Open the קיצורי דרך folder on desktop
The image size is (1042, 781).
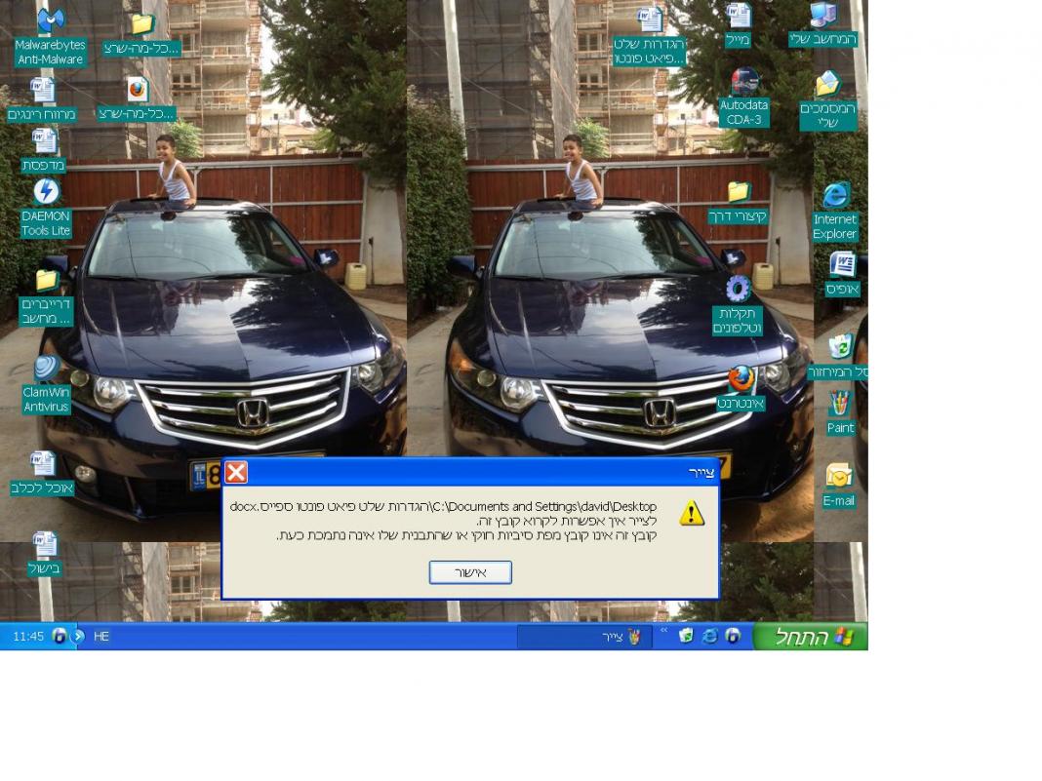[x=738, y=192]
